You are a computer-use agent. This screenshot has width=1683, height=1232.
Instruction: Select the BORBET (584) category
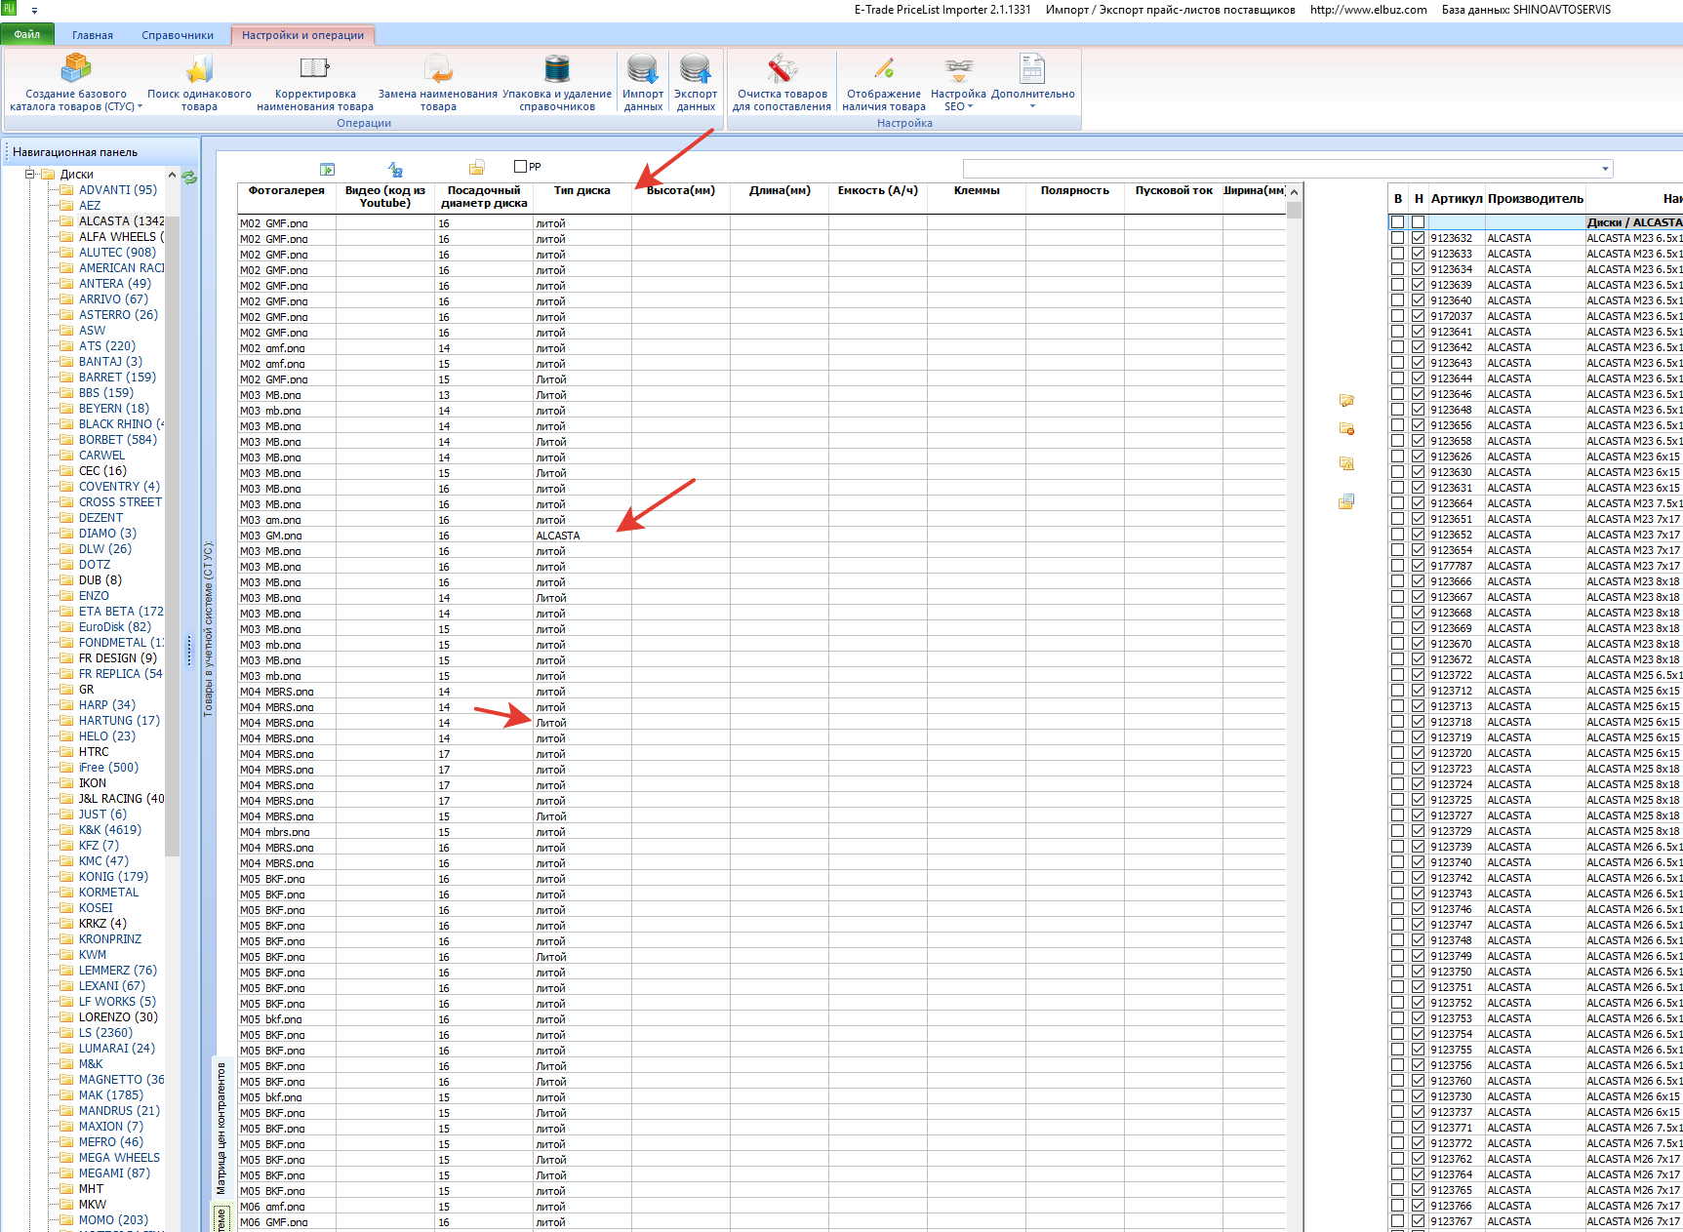[117, 440]
